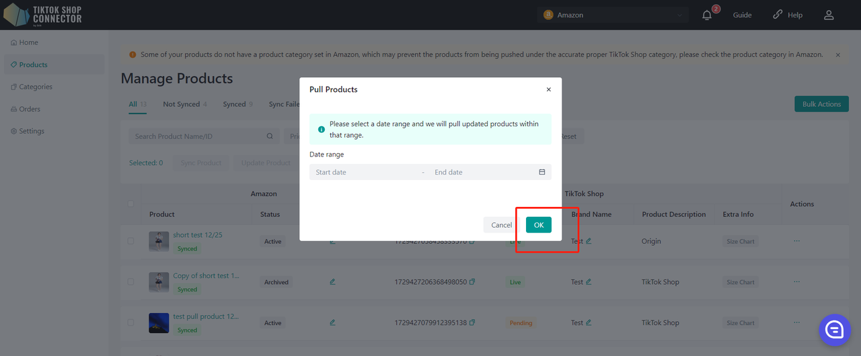The height and width of the screenshot is (356, 861).
Task: Tick checkbox for Copy of short test
Action: [x=131, y=282]
